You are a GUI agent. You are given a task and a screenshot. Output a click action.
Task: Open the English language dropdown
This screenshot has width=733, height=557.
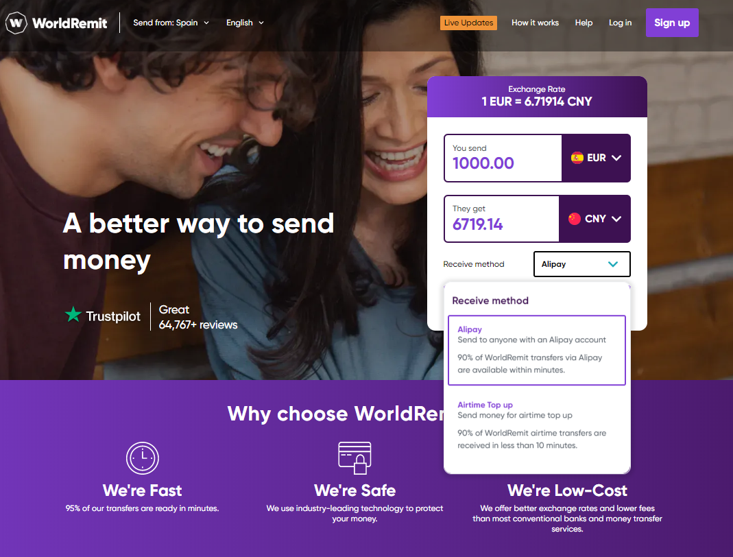click(245, 23)
